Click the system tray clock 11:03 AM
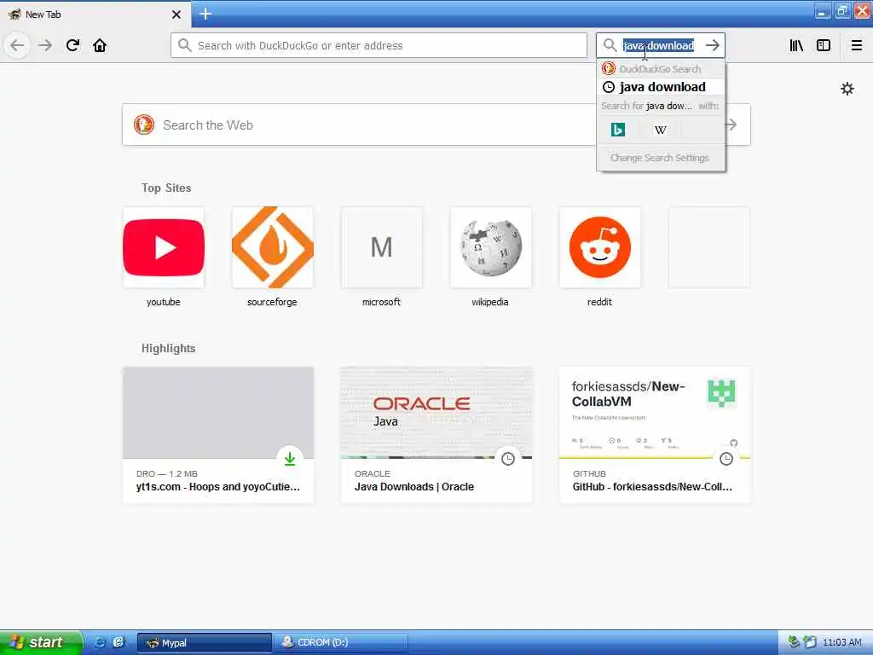 pos(841,643)
